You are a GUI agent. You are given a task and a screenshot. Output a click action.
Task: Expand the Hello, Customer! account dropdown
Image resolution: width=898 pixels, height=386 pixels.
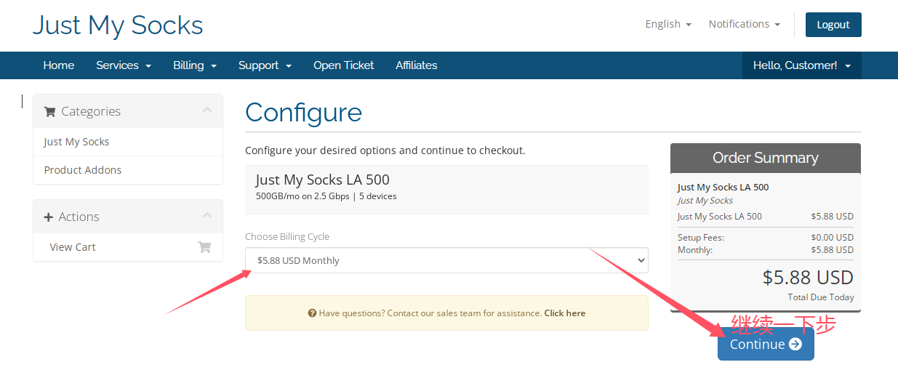[802, 65]
